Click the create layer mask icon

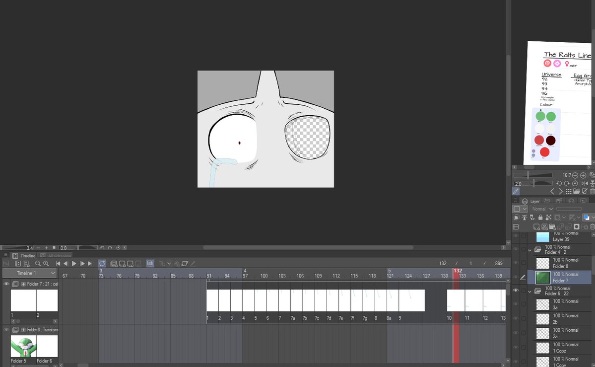click(x=577, y=227)
